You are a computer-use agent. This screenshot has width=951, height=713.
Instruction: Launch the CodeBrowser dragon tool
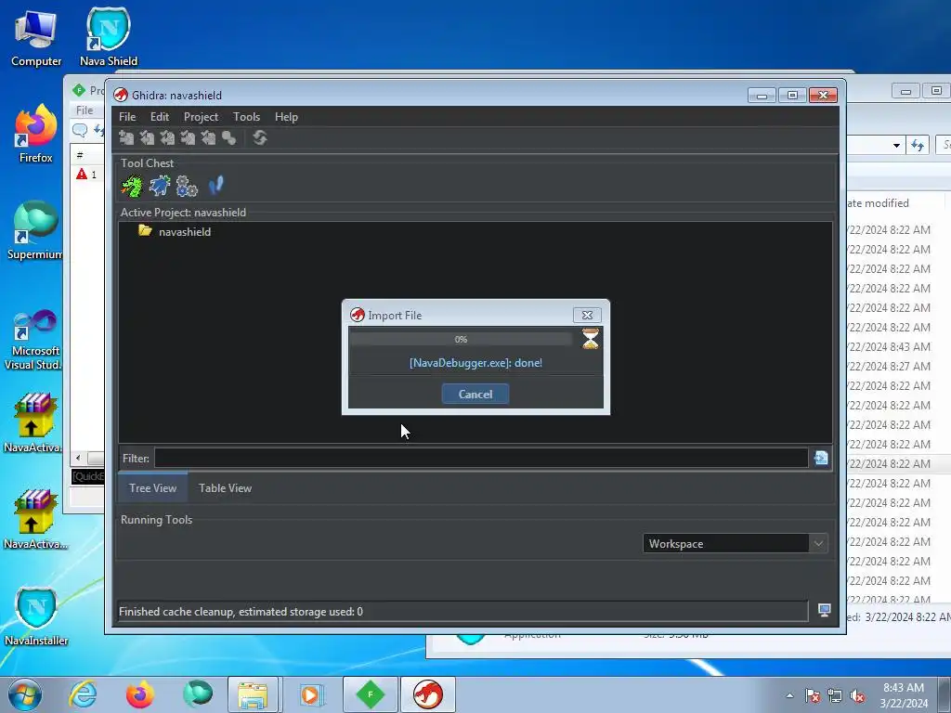(132, 186)
